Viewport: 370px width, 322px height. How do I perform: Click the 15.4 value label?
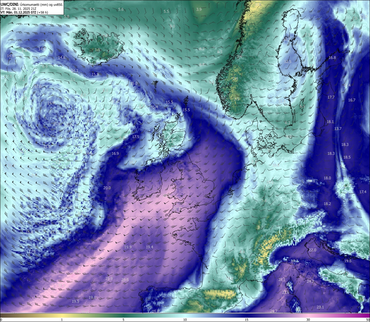[x=154, y=107]
